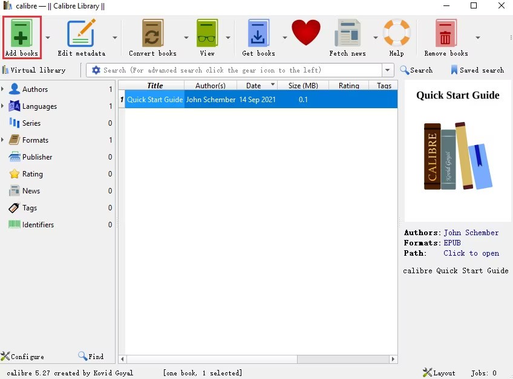
Task: Click the 'Click to open' path link
Action: click(471, 253)
